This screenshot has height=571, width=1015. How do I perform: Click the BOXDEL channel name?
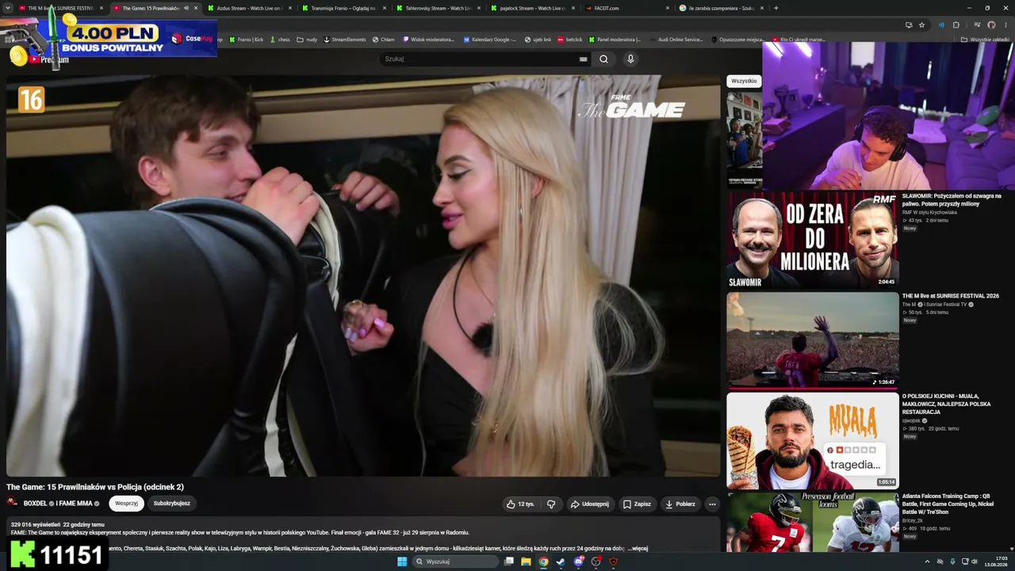[35, 504]
